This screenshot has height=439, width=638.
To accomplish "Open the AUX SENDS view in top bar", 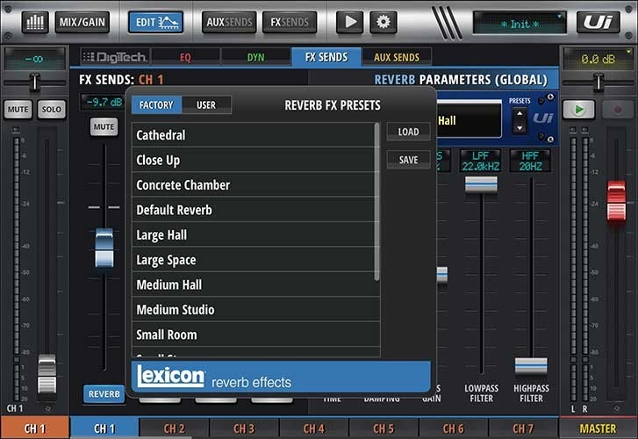I will click(x=229, y=22).
